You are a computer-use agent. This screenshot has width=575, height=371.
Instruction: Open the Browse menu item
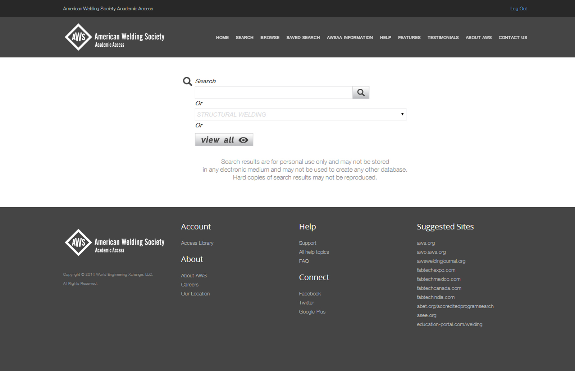270,38
